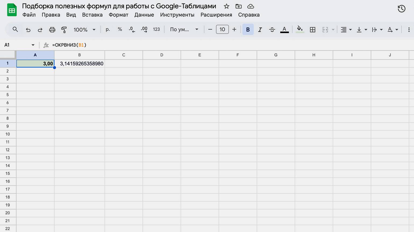Open vertical align dropdown
Screen dimensions: 414x232
pyautogui.click(x=362, y=30)
